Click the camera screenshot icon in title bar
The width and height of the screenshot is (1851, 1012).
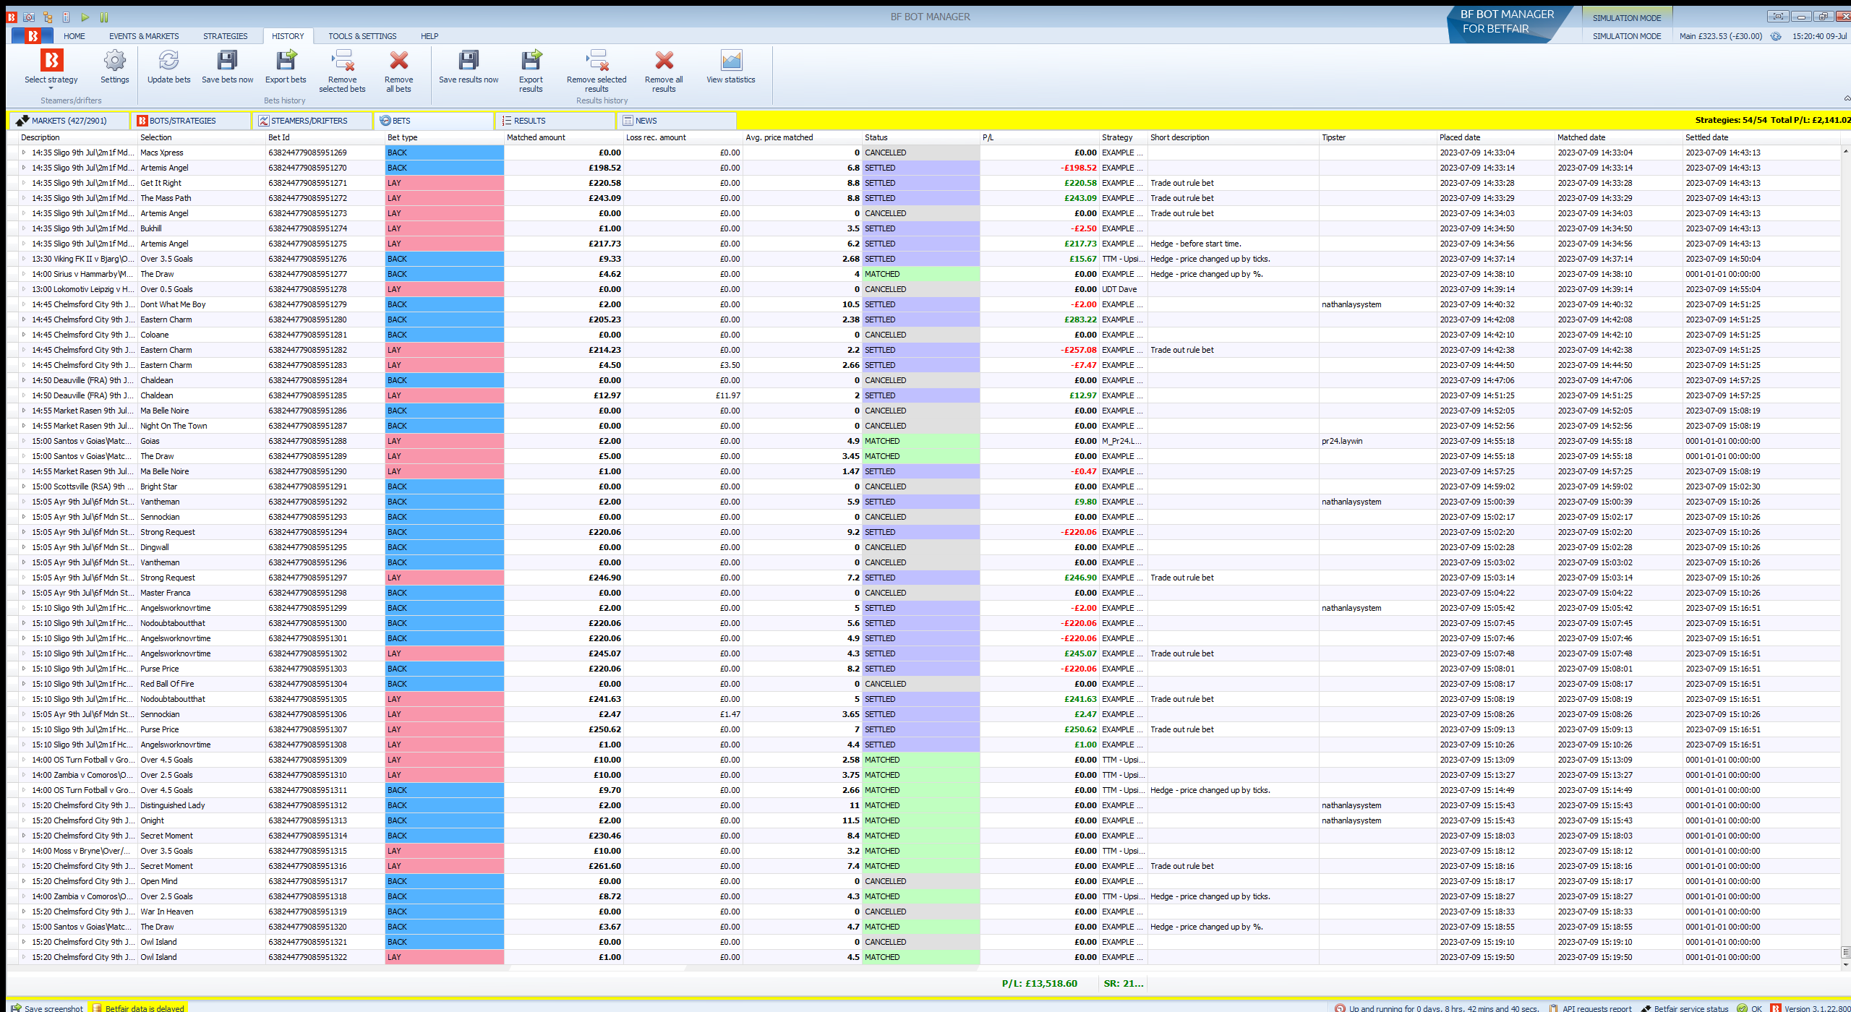click(x=29, y=17)
